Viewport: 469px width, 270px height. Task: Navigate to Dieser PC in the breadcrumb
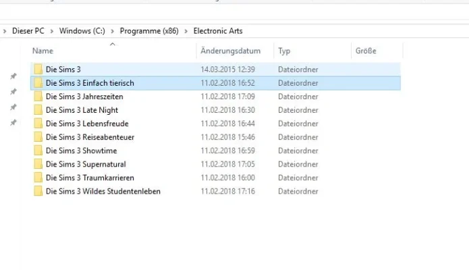click(30, 31)
